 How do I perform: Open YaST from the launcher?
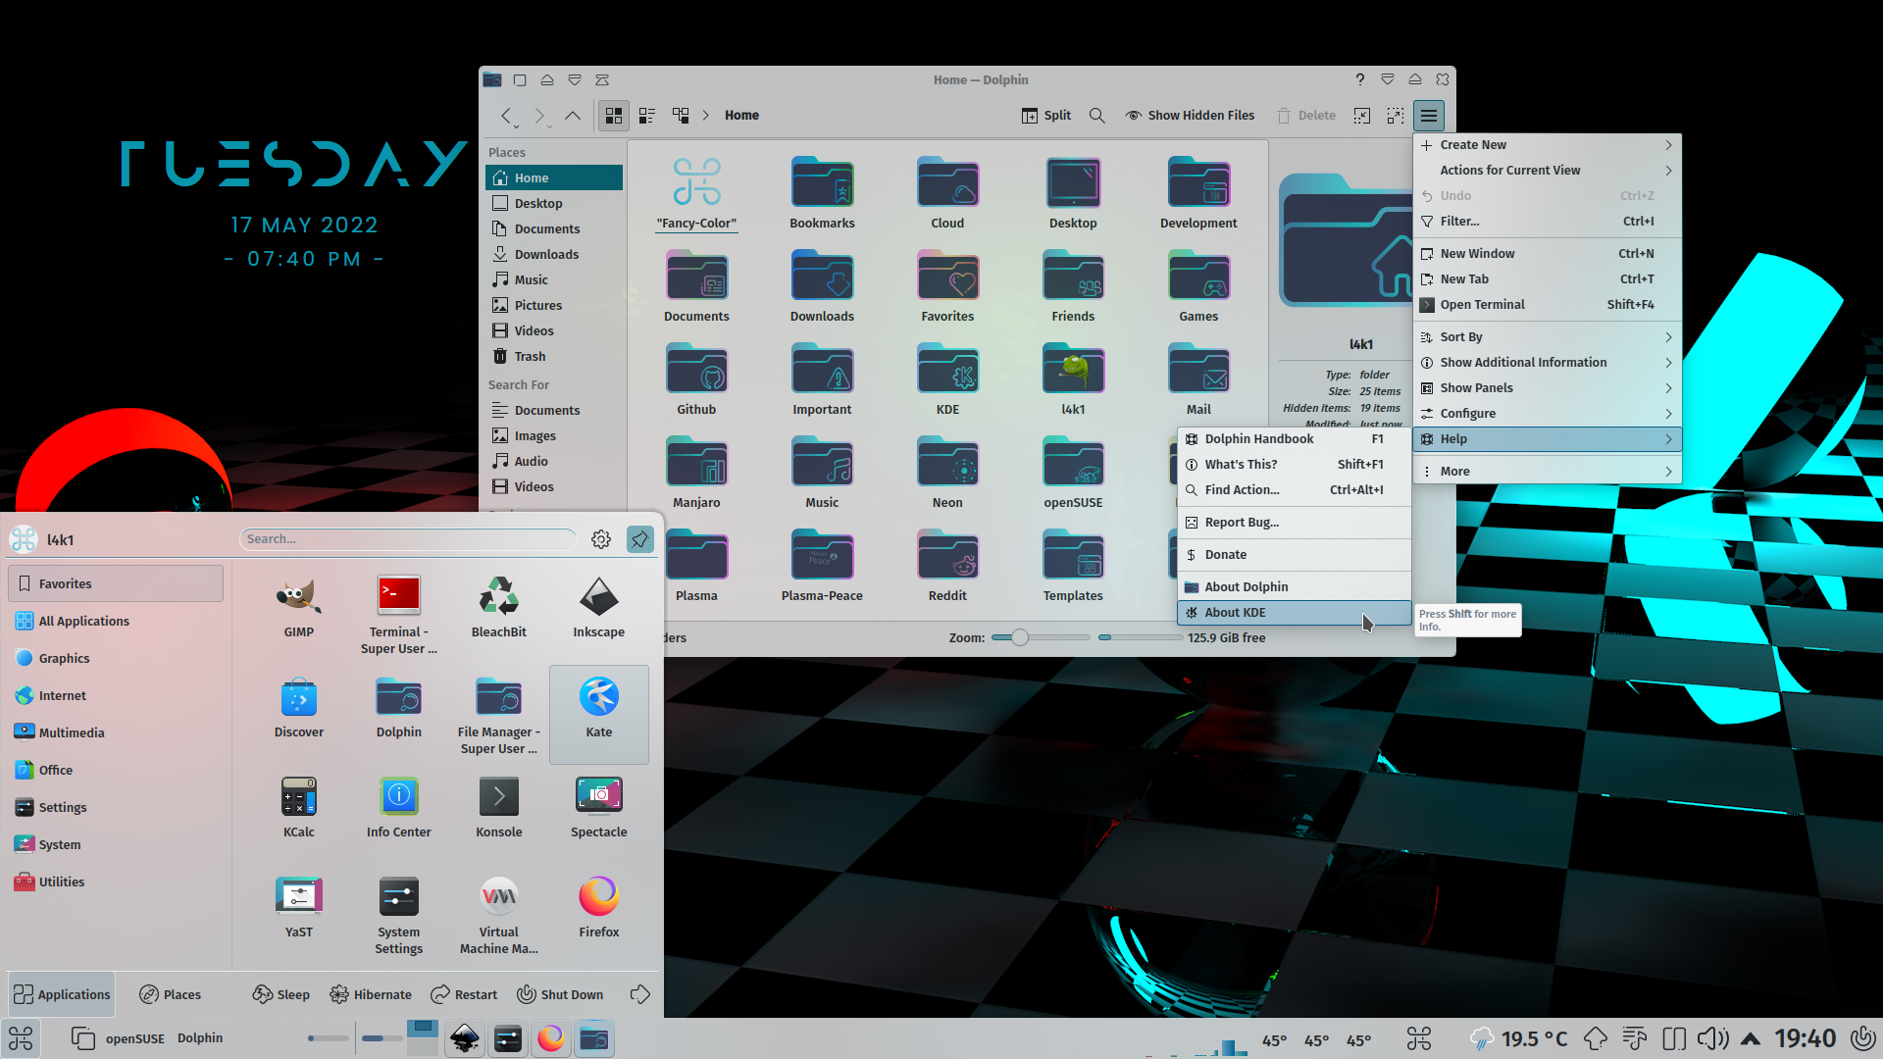pos(299,909)
